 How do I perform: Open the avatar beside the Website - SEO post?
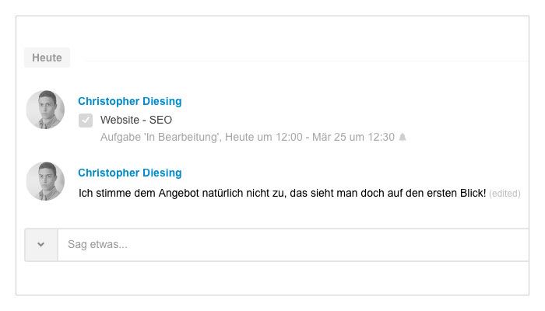45,110
